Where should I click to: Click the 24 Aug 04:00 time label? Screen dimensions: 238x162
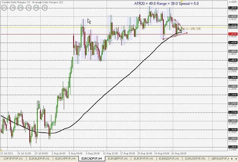tap(162, 153)
